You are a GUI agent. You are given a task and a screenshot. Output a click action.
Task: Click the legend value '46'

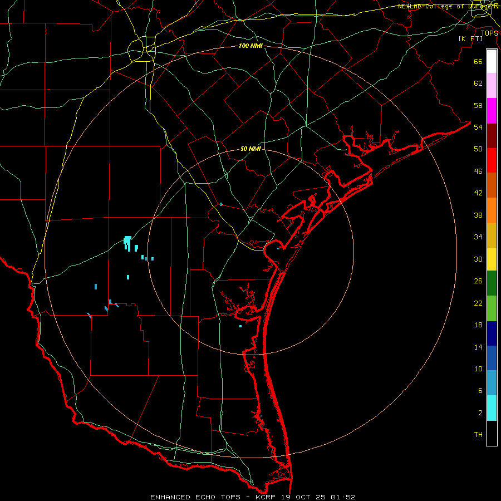(x=478, y=171)
